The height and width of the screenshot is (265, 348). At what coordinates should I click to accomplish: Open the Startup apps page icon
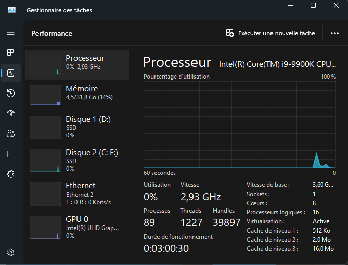tap(11, 113)
